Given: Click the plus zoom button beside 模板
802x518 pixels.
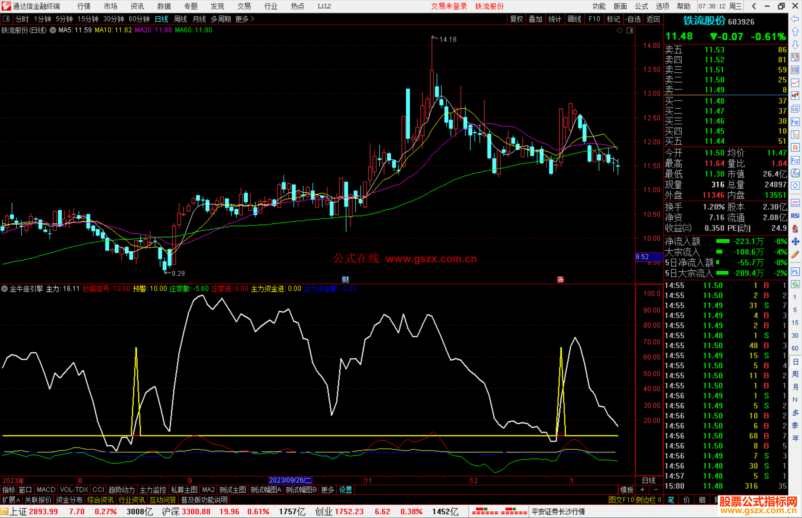Looking at the screenshot, I should [642, 490].
